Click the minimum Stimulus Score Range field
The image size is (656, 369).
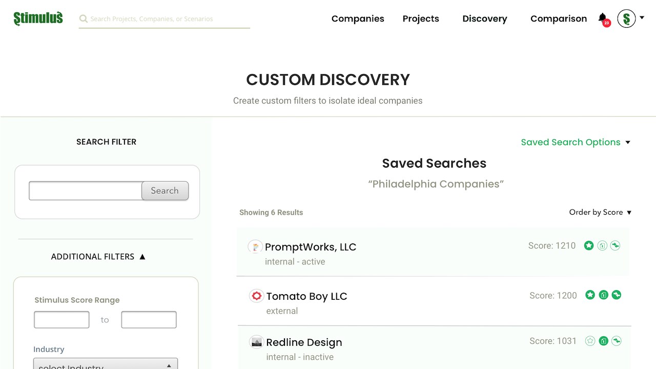61,320
